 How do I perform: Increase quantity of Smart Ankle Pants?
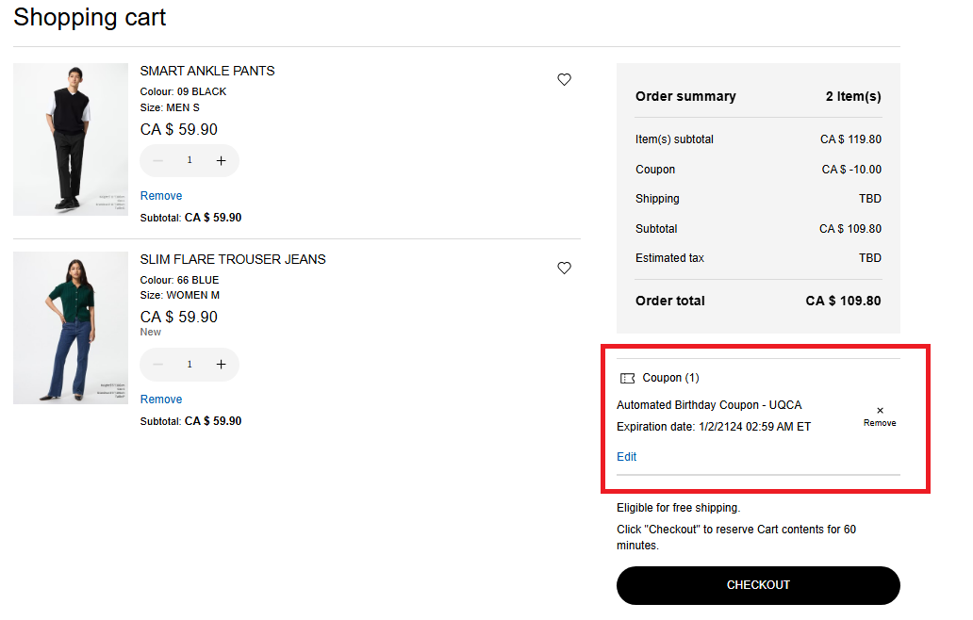point(222,161)
